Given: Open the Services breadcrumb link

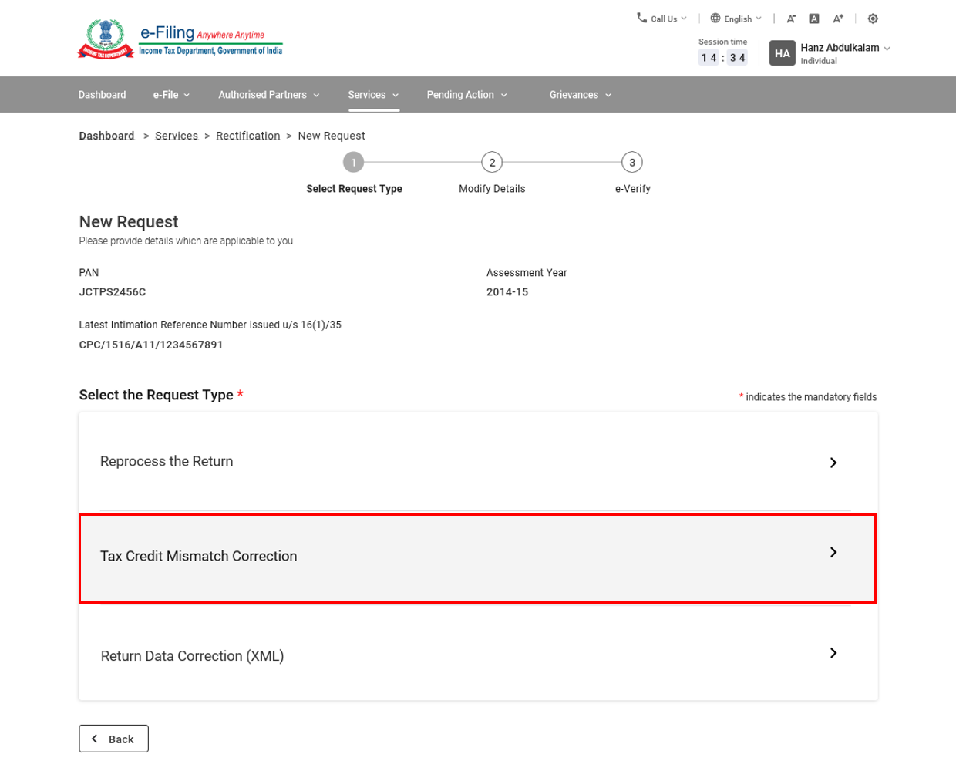Looking at the screenshot, I should point(177,136).
